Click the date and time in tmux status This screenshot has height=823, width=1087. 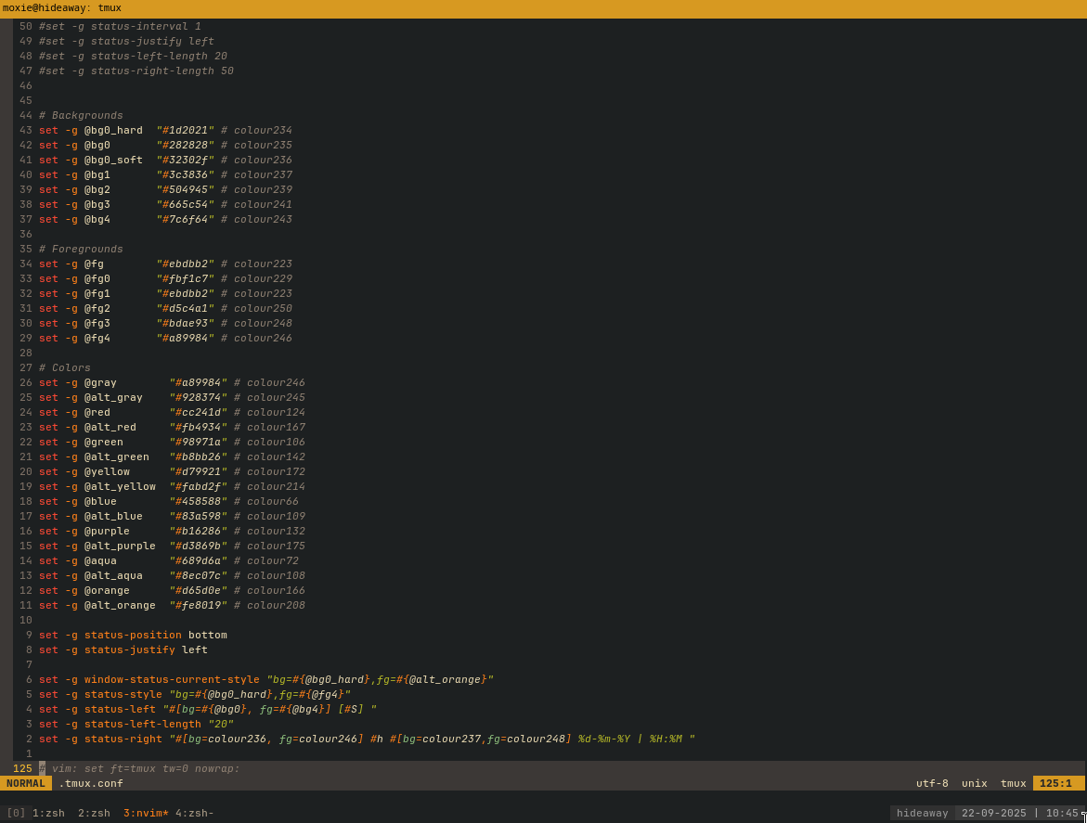[1019, 813]
